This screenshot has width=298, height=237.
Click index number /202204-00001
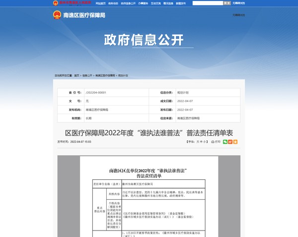[x=96, y=93]
